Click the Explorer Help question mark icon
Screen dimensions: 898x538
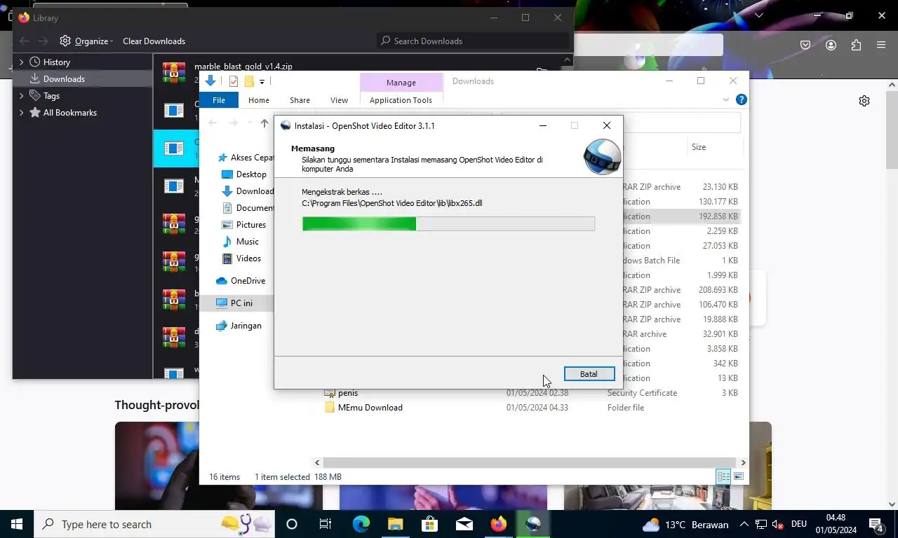tap(741, 99)
